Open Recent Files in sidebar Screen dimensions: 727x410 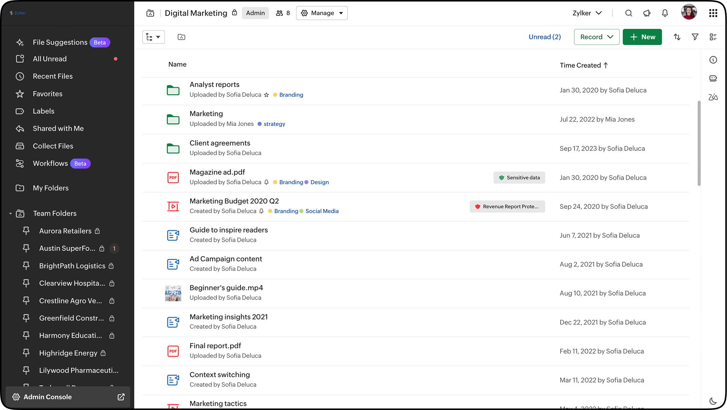pyautogui.click(x=53, y=76)
